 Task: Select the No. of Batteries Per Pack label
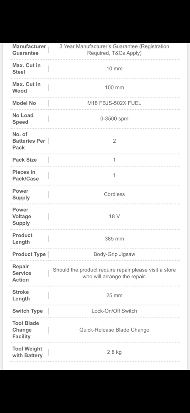[29, 141]
